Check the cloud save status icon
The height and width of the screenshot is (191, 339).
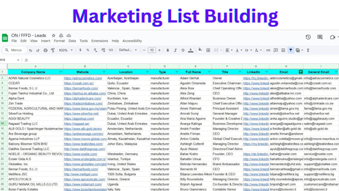coord(69,35)
